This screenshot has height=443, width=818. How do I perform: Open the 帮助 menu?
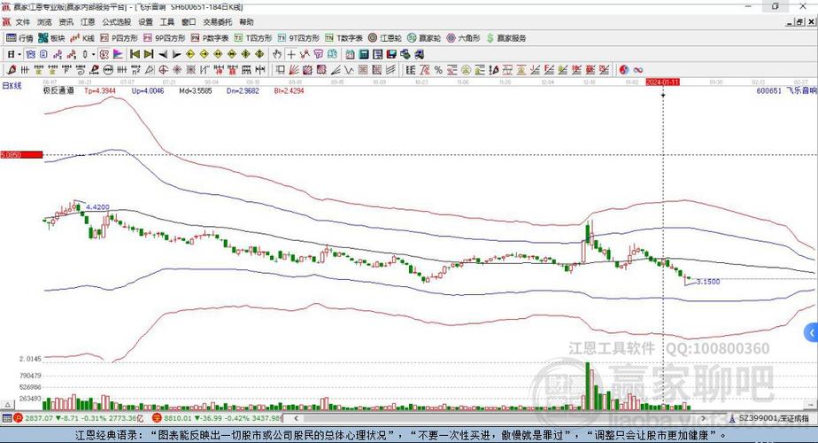246,22
